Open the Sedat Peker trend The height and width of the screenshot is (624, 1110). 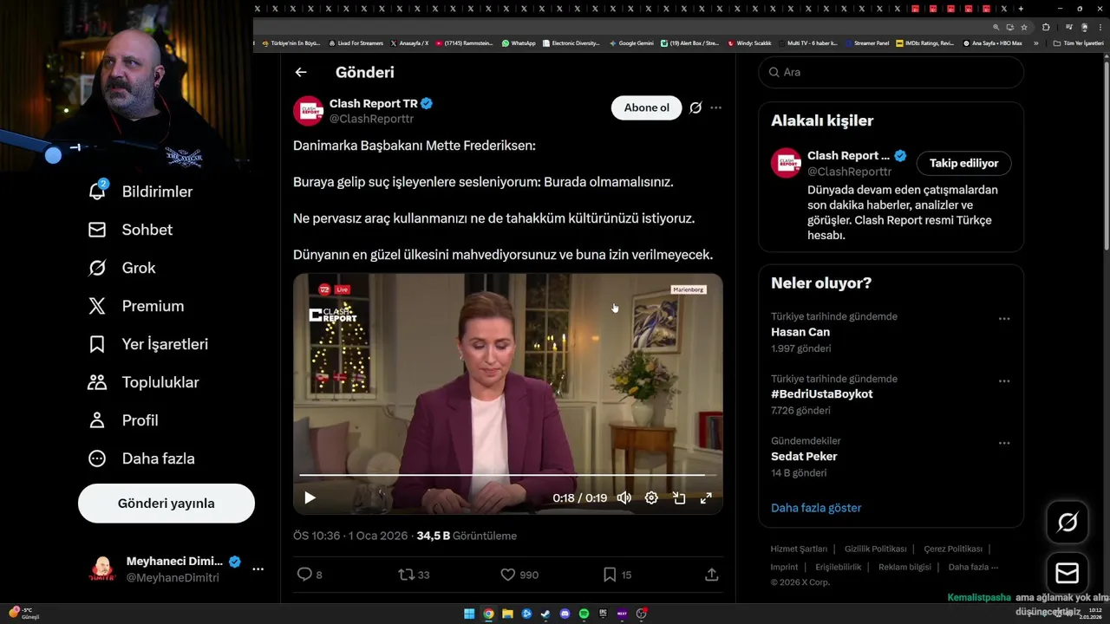804,456
